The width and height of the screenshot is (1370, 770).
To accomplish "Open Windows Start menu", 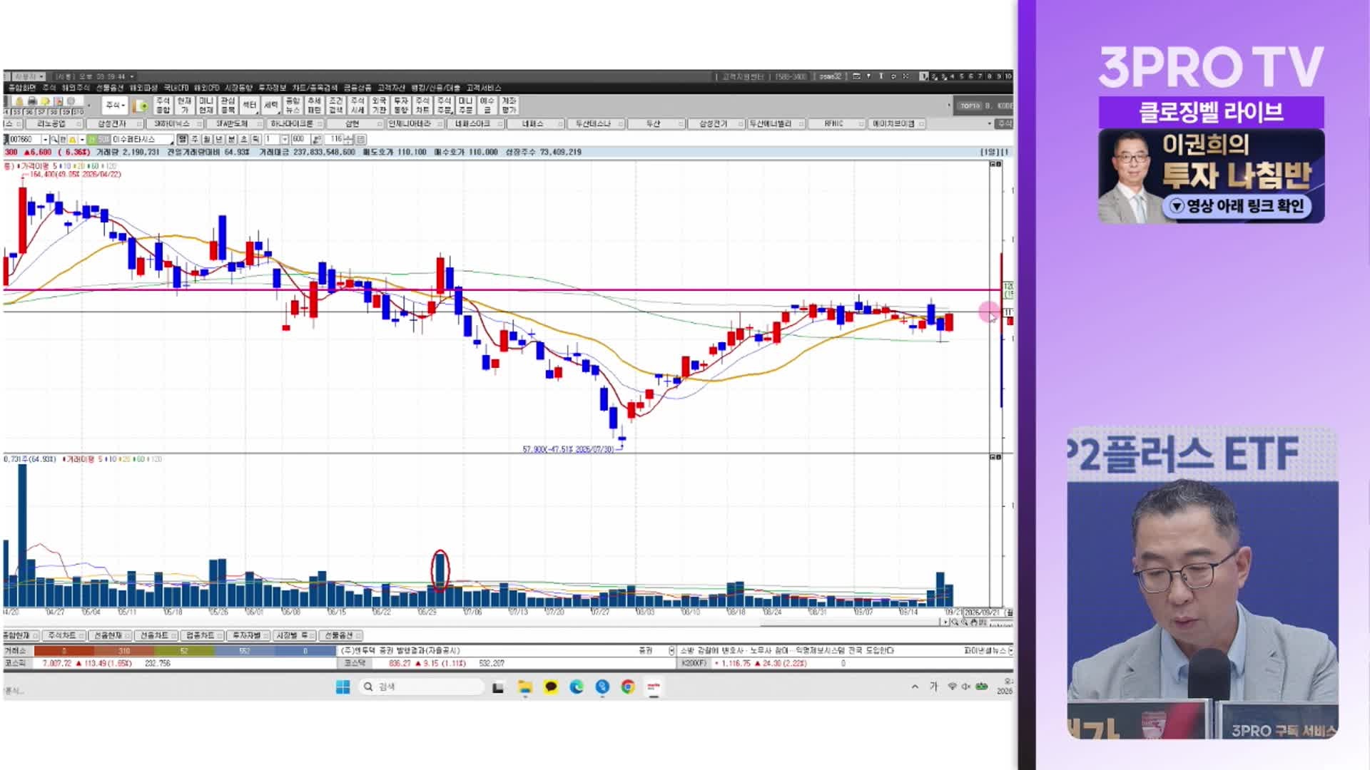I will [342, 687].
